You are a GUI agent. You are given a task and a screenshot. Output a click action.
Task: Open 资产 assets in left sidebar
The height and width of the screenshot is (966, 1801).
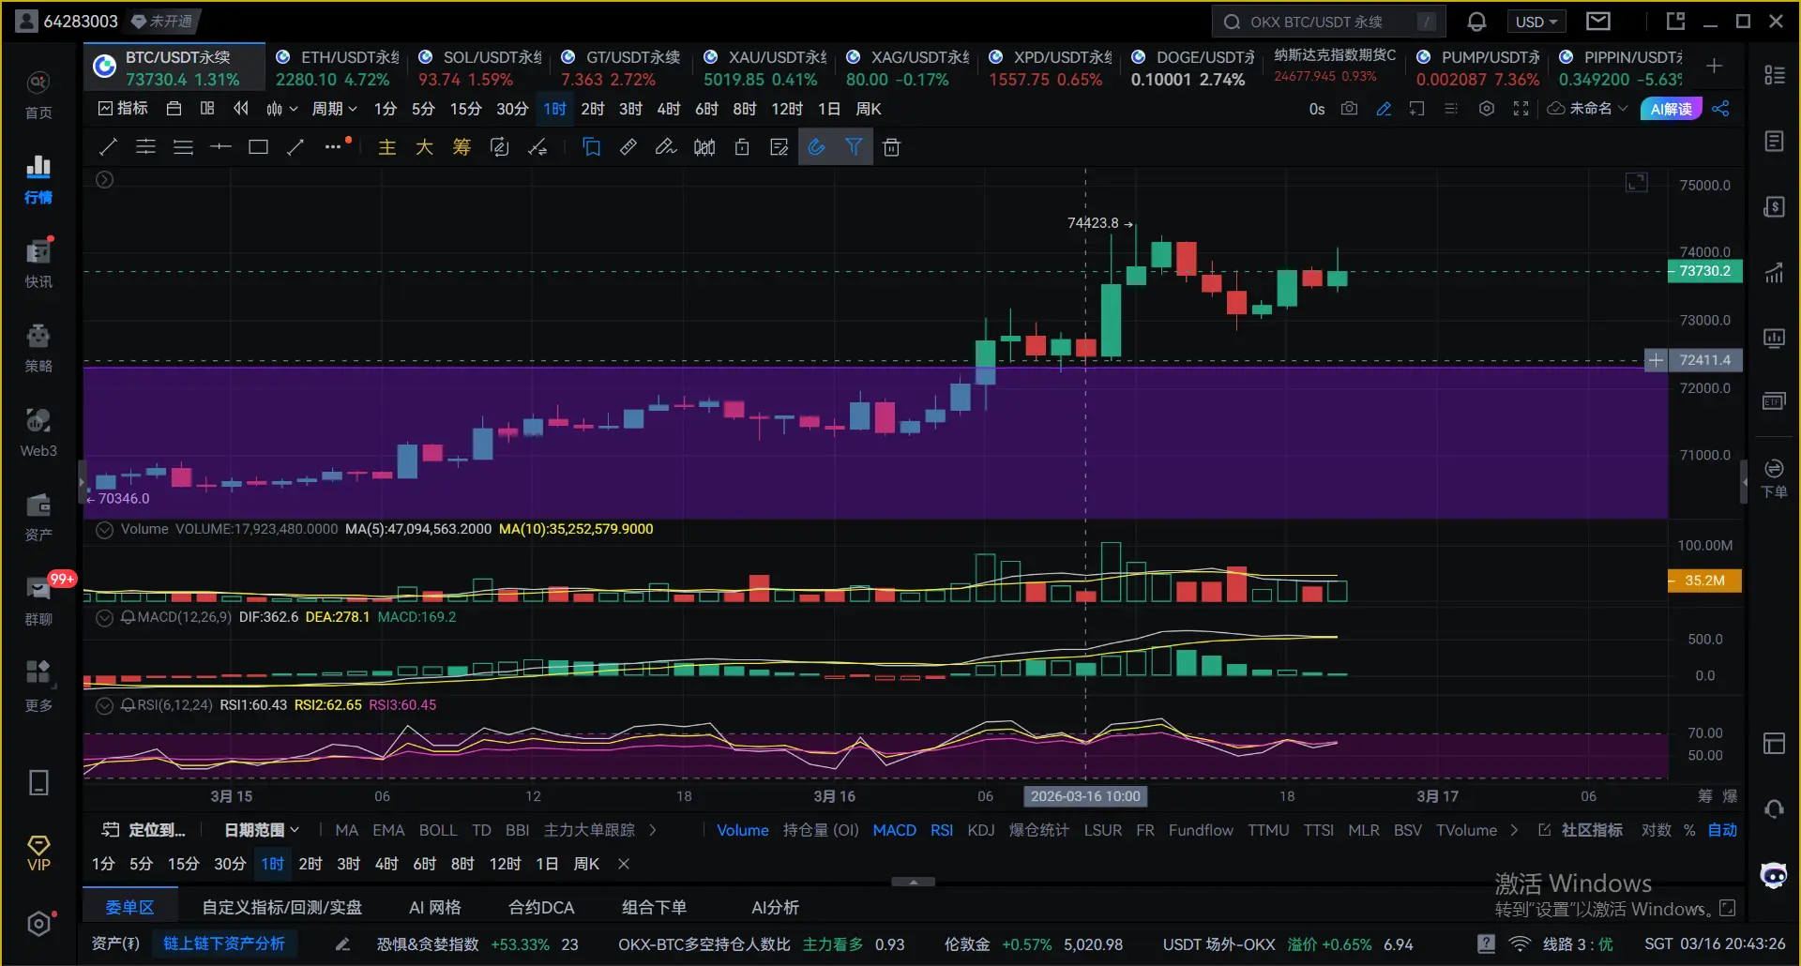pos(38,517)
